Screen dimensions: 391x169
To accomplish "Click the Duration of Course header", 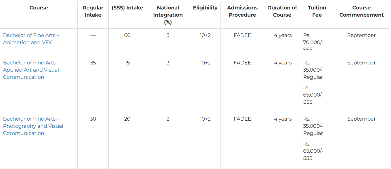I will tap(282, 11).
